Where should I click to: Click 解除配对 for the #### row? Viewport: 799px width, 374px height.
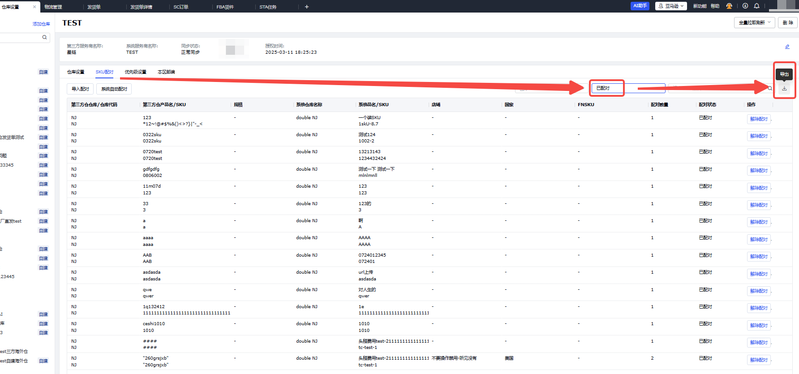pyautogui.click(x=759, y=343)
